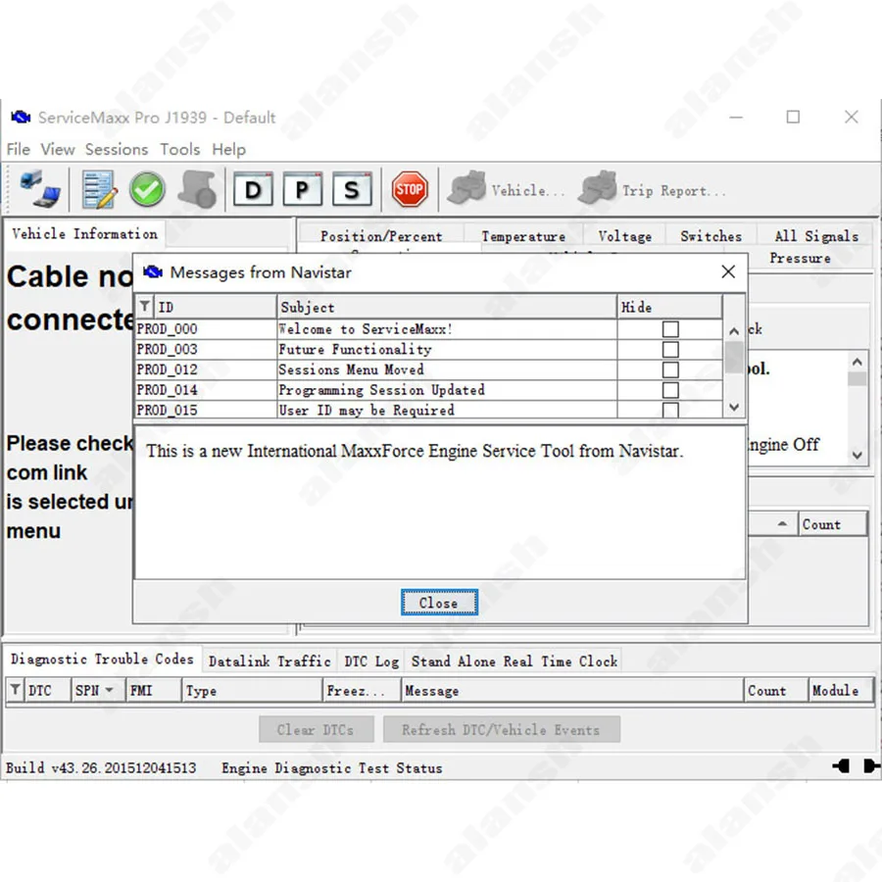
Task: Switch to Position/Percent tab
Action: 381,236
